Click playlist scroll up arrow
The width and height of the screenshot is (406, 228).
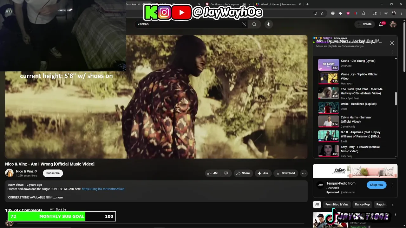[396, 58]
